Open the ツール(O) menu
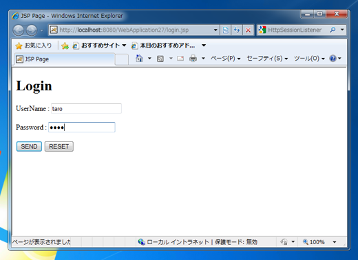The width and height of the screenshot is (358, 260). click(309, 59)
